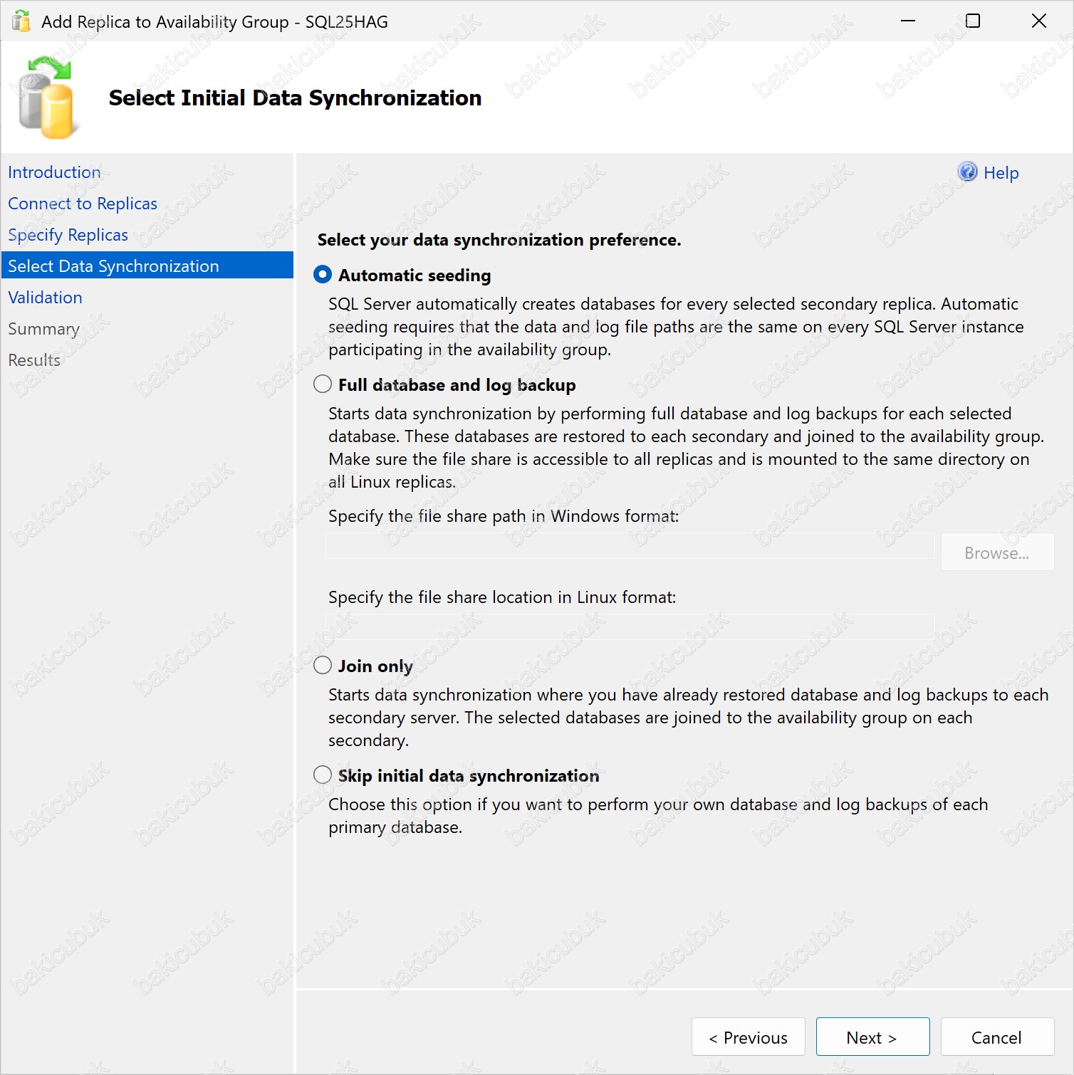
Task: Click the title bar application icon
Action: (21, 21)
